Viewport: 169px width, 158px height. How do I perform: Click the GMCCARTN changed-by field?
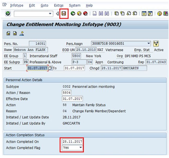point(135,68)
